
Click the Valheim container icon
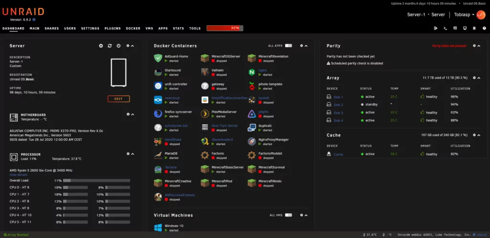point(205,72)
